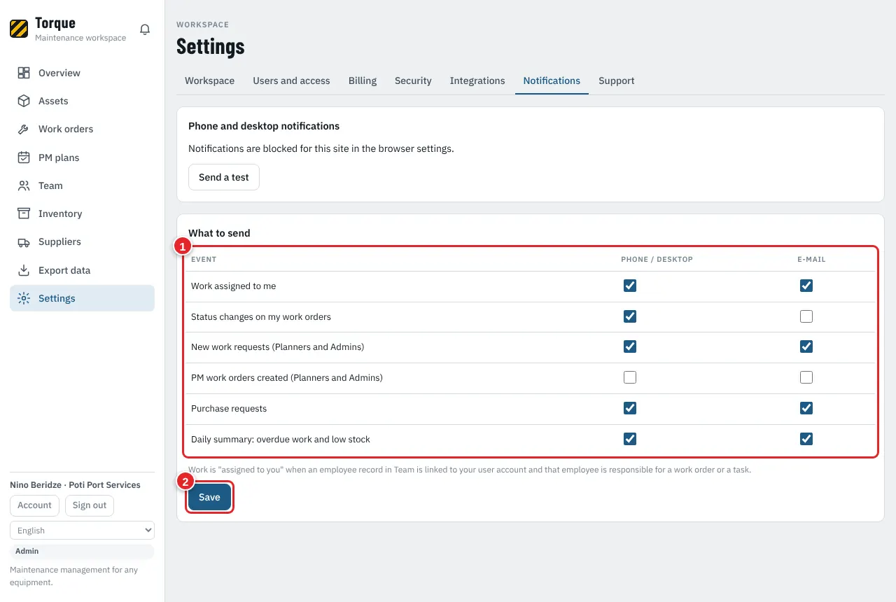
Task: Click the Torque striped logo icon
Action: tap(19, 29)
